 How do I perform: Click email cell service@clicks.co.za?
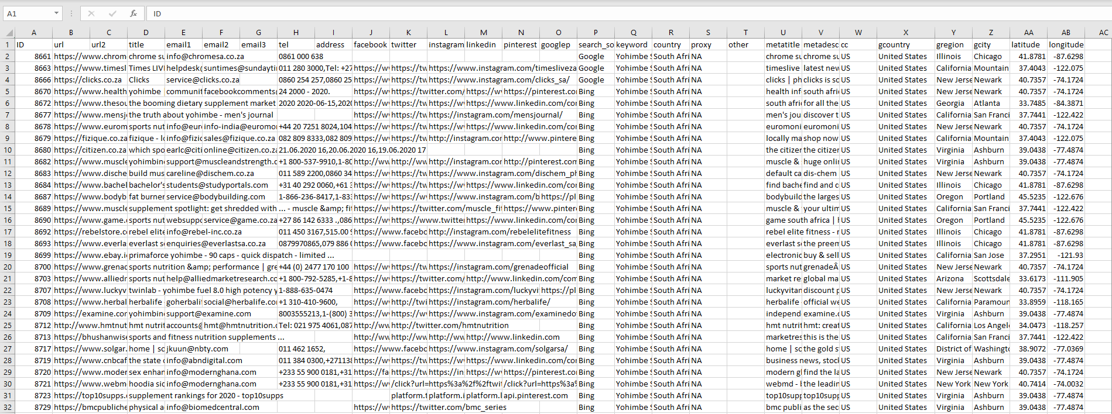point(203,80)
